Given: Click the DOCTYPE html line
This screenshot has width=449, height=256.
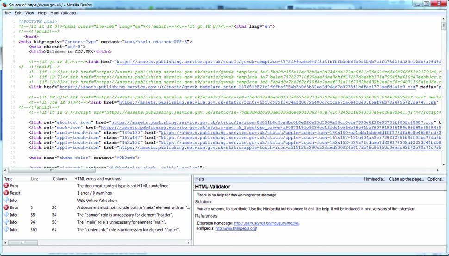Looking at the screenshot, I should pyautogui.click(x=38, y=21).
